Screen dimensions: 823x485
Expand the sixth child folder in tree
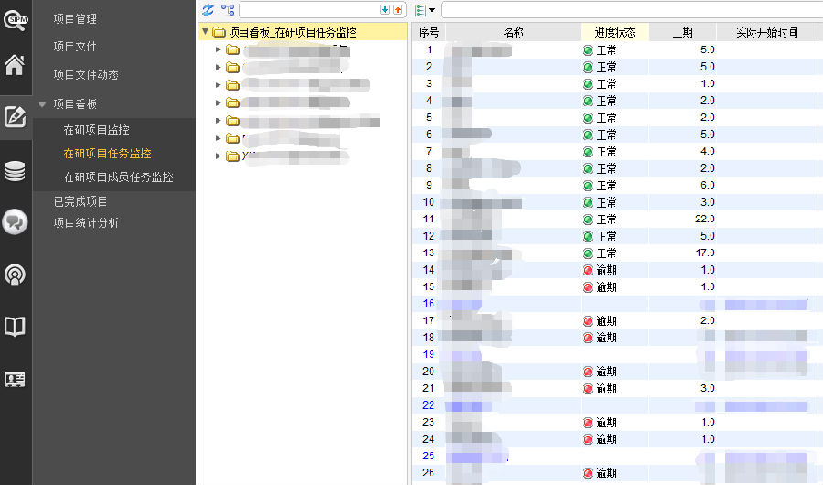click(x=219, y=137)
